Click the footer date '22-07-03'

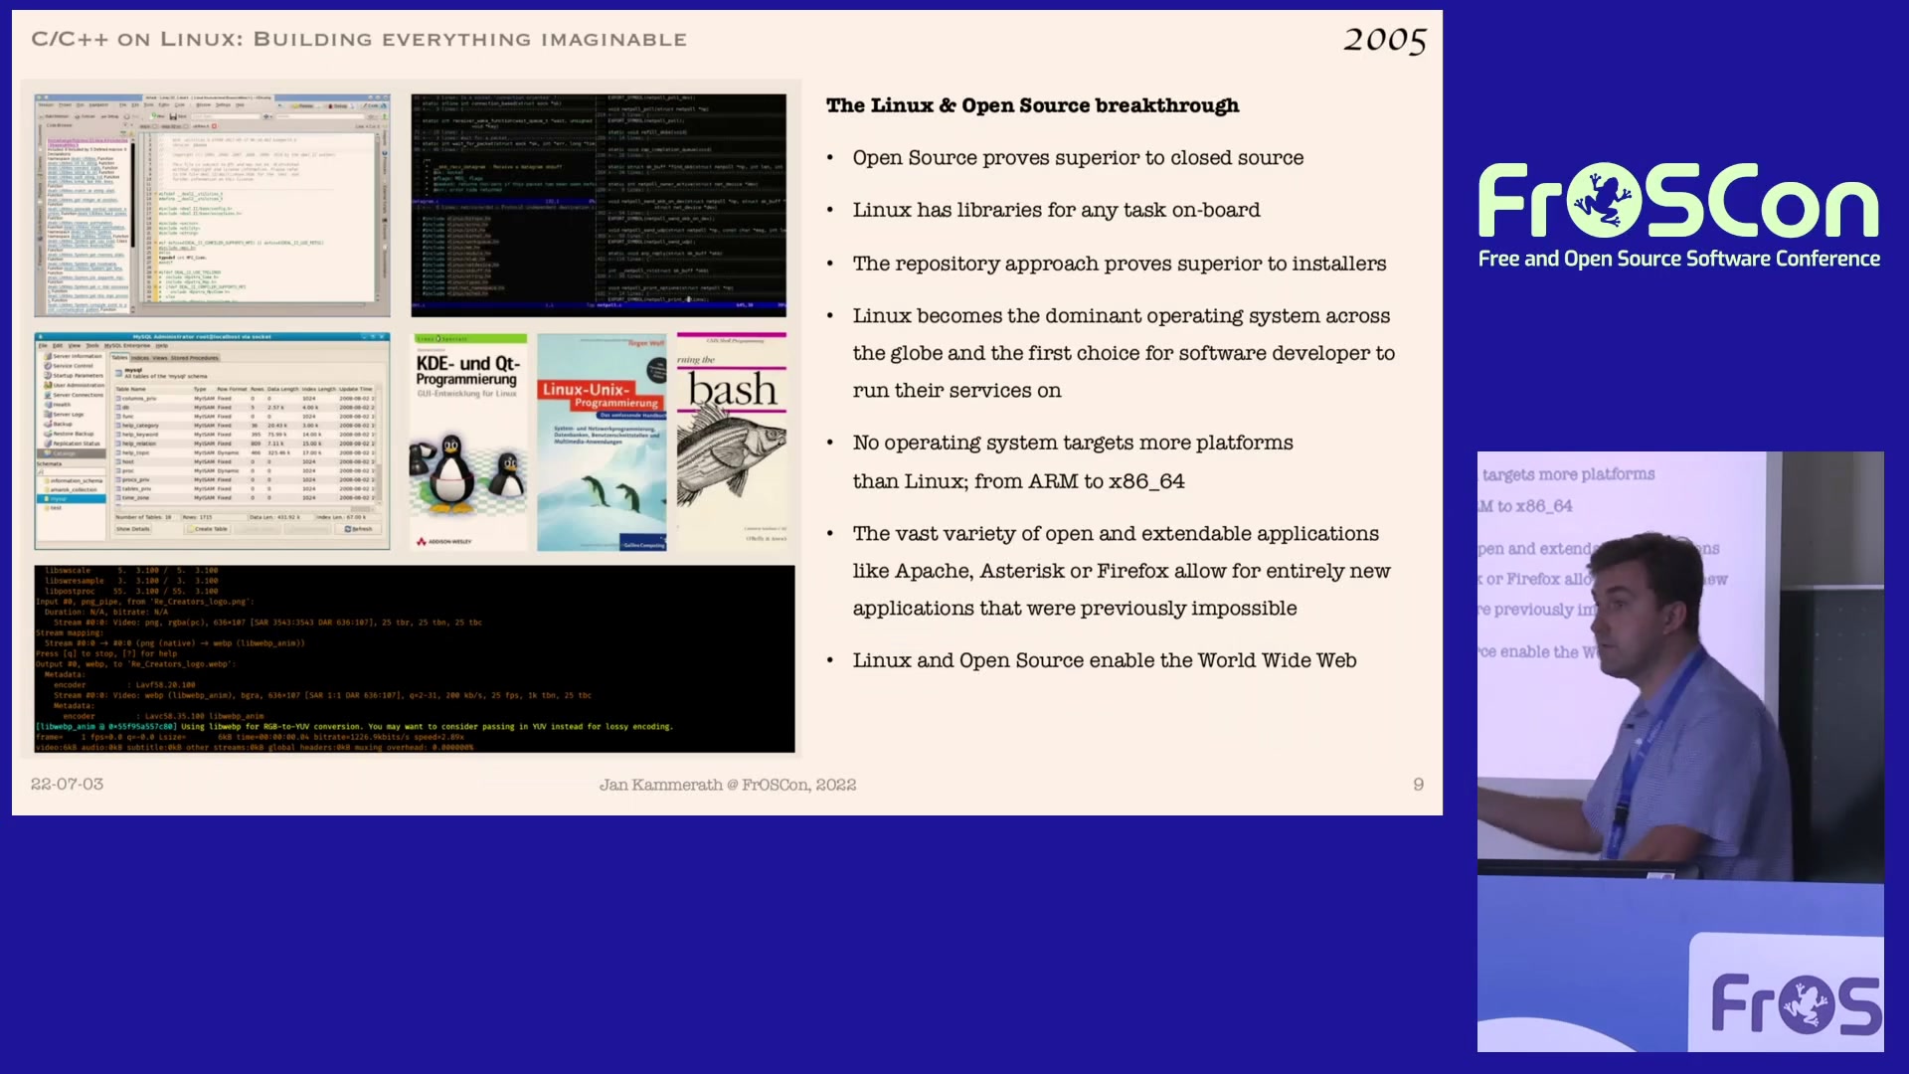(67, 784)
